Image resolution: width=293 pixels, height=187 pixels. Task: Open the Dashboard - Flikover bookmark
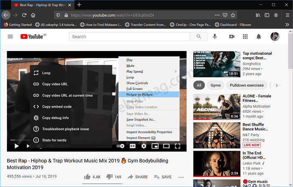point(233,25)
